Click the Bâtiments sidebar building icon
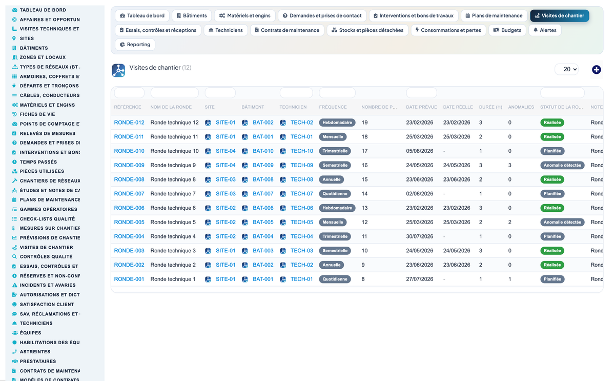The height and width of the screenshot is (381, 615). coord(14,48)
